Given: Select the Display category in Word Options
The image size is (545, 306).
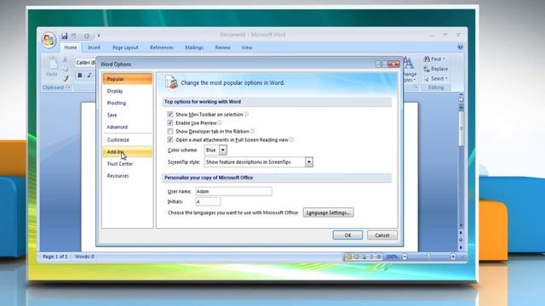Looking at the screenshot, I should pyautogui.click(x=128, y=91).
